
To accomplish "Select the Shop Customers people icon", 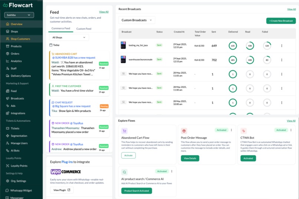I will [8, 39].
